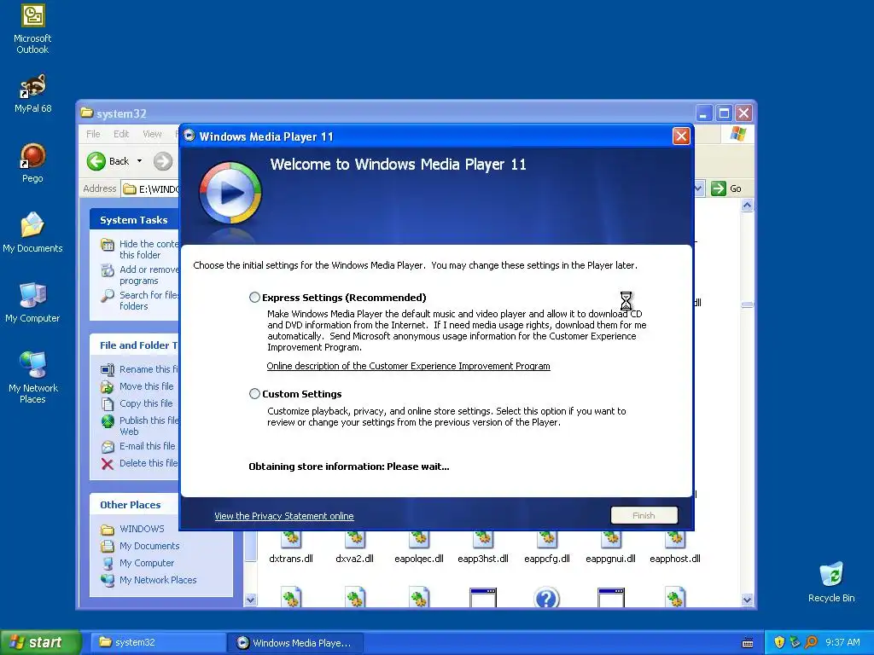Screen dimensions: 874x655
Task: Click the security shield tray icon
Action: coord(779,642)
